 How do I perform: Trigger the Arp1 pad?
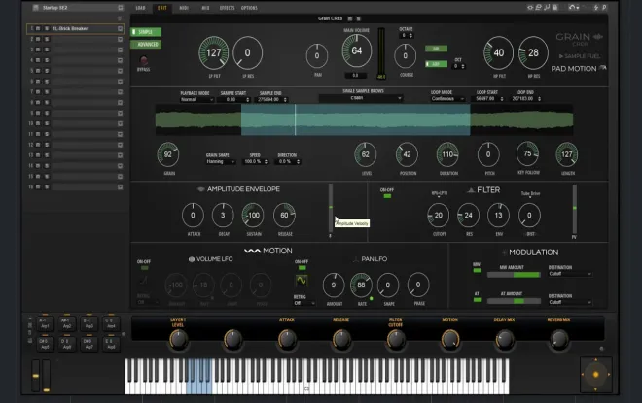pyautogui.click(x=45, y=323)
